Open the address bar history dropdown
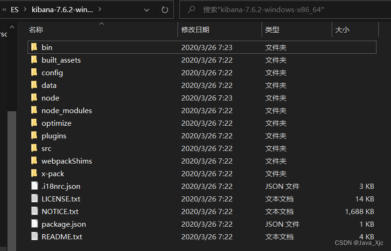The height and width of the screenshot is (251, 391). (x=147, y=10)
